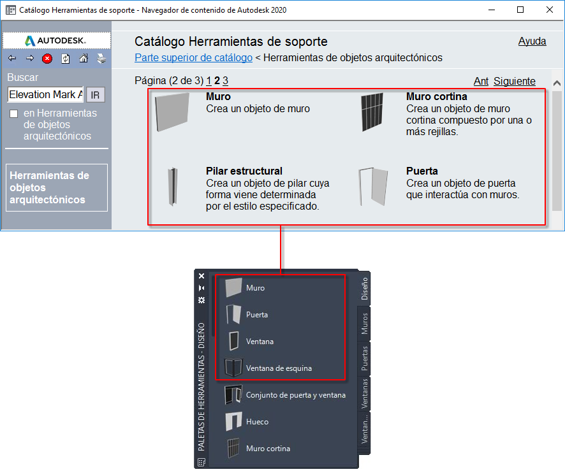The height and width of the screenshot is (469, 565).
Task: Click the palette icon at bottom of title bar
Action: click(202, 462)
